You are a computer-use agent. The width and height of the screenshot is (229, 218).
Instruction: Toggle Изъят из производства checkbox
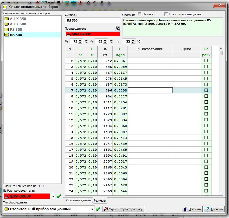pyautogui.click(x=166, y=14)
